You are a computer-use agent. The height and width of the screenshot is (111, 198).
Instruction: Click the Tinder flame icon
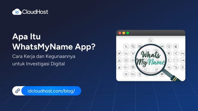(119, 67)
